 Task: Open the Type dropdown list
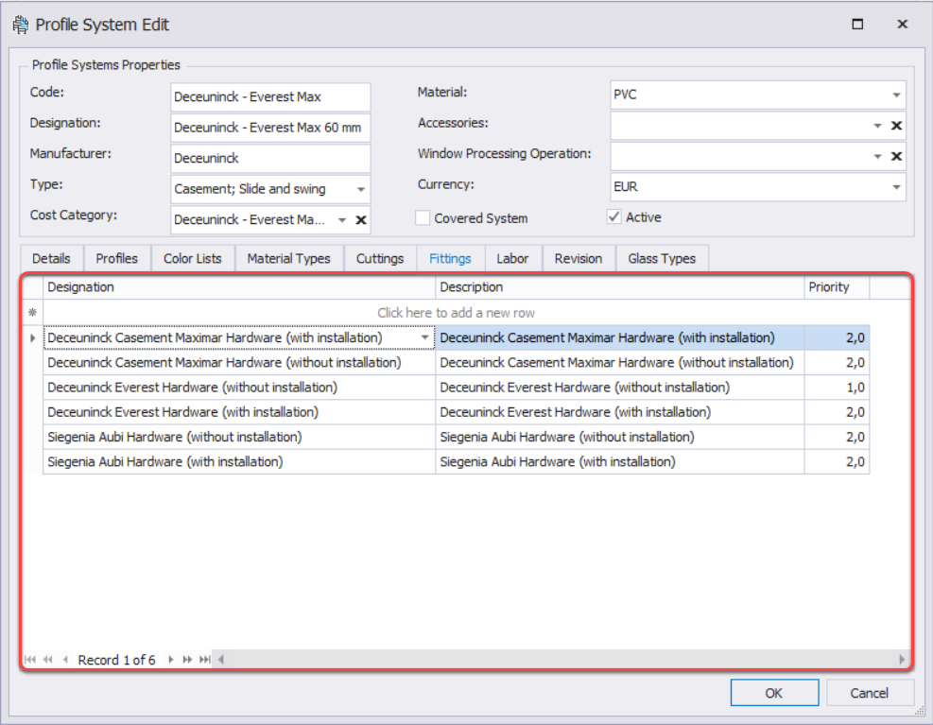pyautogui.click(x=360, y=189)
